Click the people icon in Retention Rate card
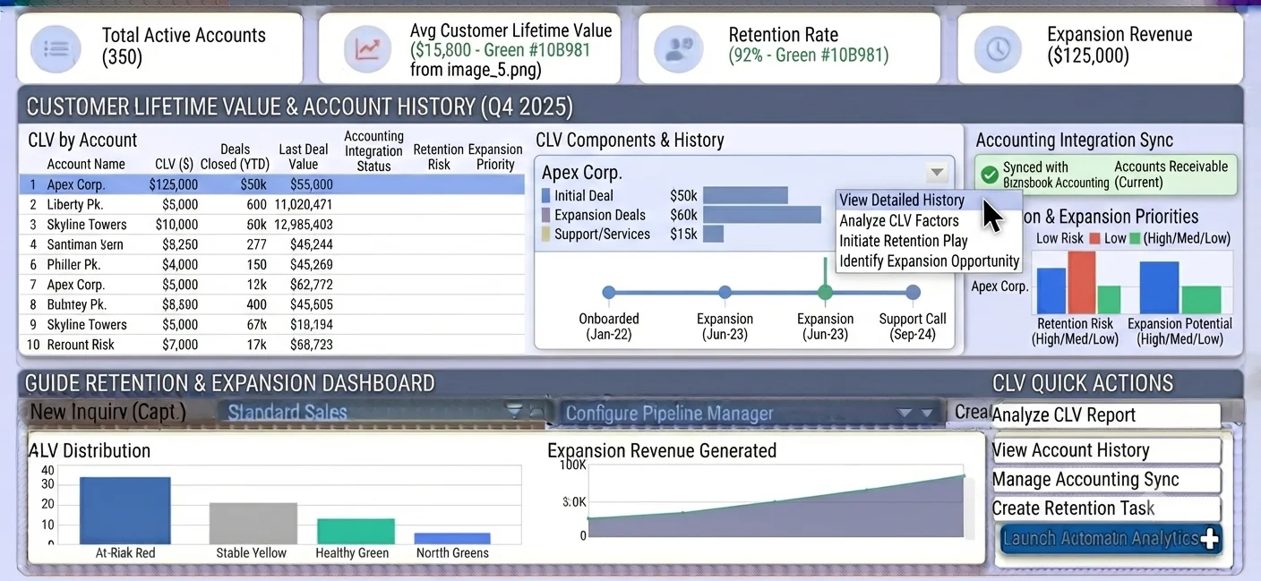Viewport: 1261px width, 581px height. point(678,49)
